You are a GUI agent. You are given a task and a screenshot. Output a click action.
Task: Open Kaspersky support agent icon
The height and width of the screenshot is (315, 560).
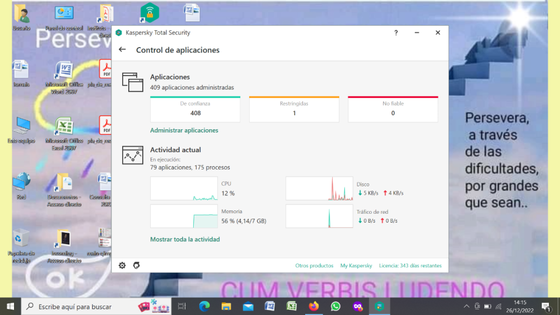[x=137, y=265]
